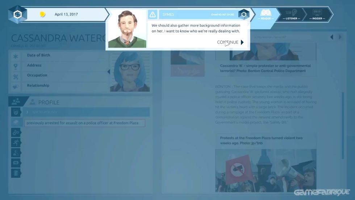
Task: Open the Reader tab
Action: point(266,15)
